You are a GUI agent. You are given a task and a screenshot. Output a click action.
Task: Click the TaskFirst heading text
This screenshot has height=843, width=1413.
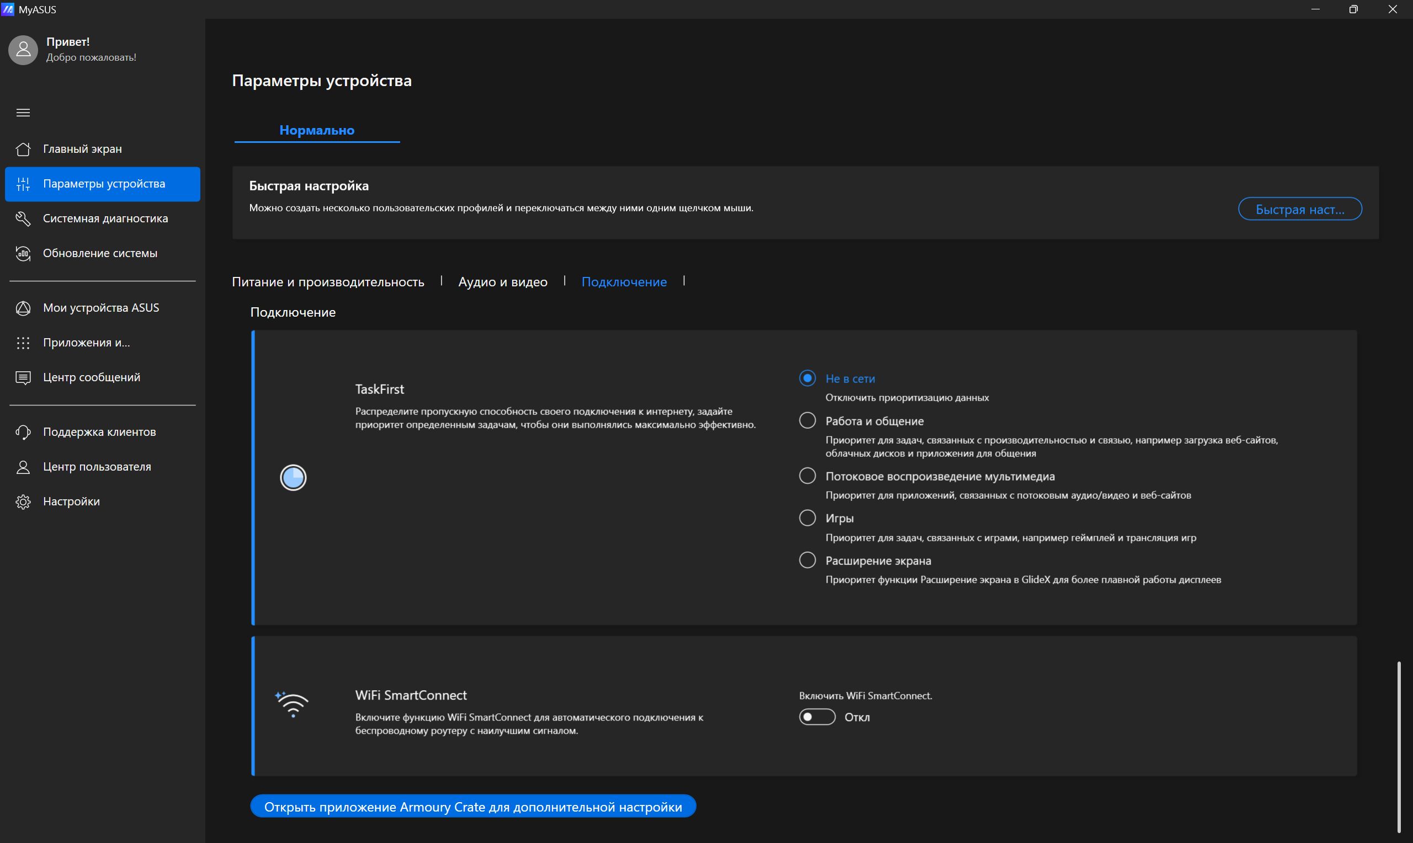pyautogui.click(x=380, y=389)
